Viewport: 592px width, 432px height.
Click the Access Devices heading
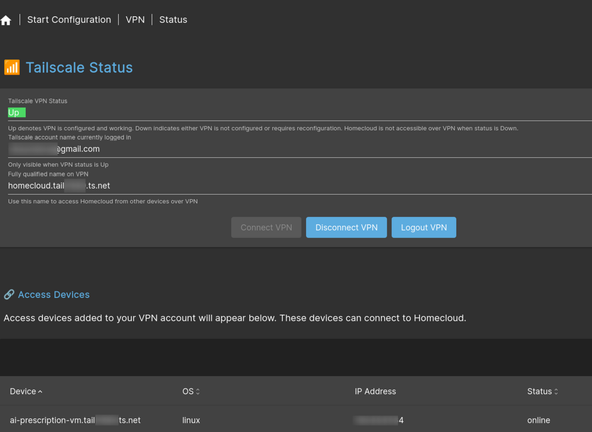(54, 295)
